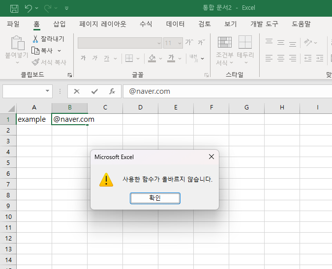
Task: Click the increase indent icon
Action: [320, 58]
